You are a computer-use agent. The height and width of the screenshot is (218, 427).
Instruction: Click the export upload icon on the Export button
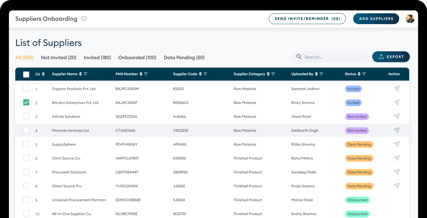pyautogui.click(x=381, y=57)
